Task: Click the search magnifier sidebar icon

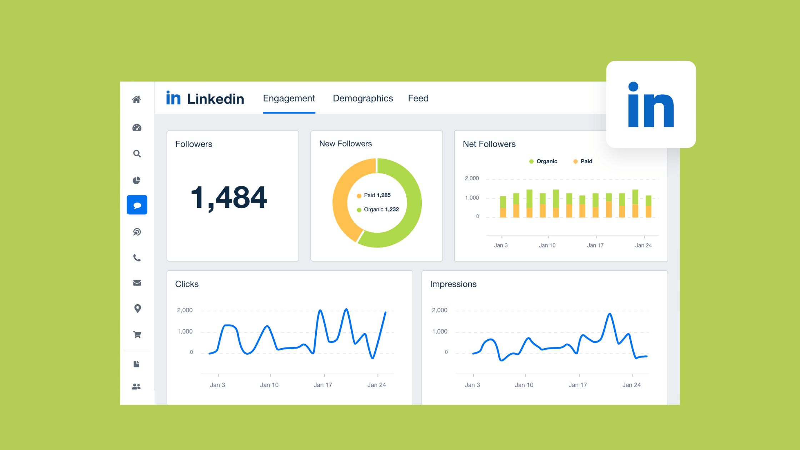Action: 137,154
